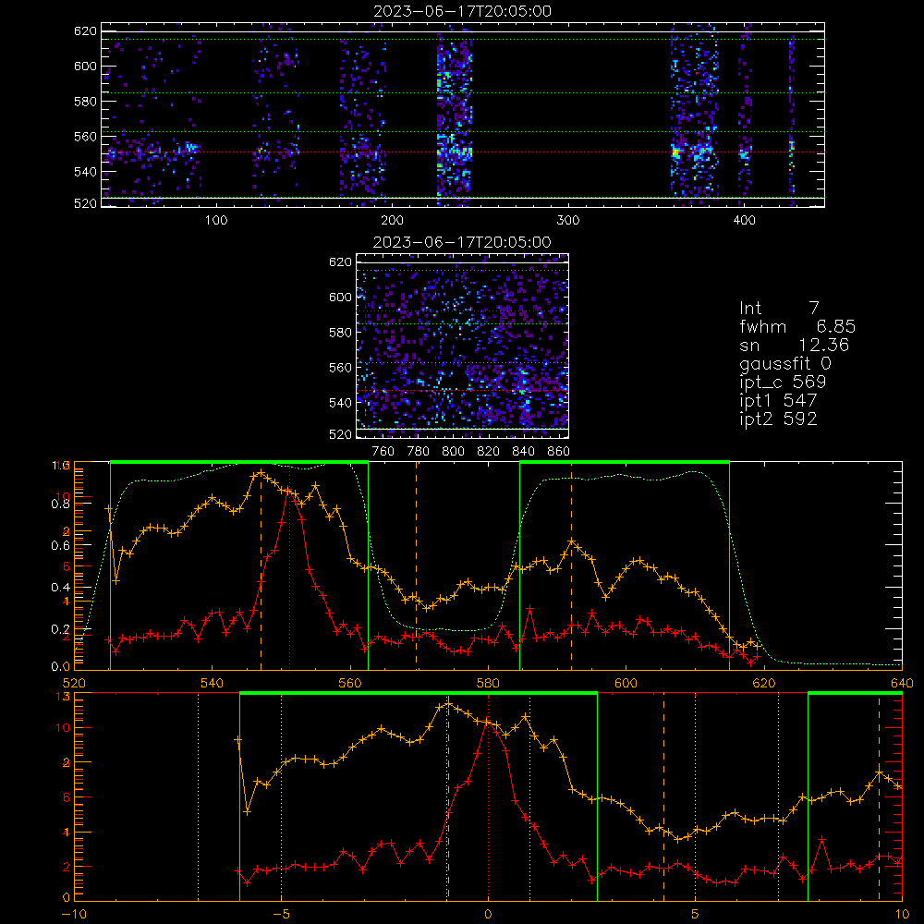This screenshot has height=924, width=924.
Task: Click the middle plot title 2023-06-17T20:05:00
Action: [463, 242]
